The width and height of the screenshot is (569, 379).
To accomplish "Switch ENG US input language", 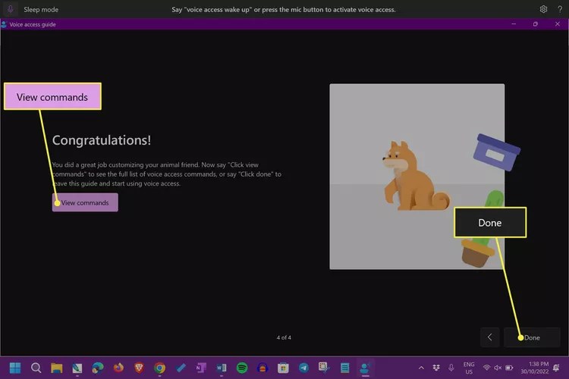I will point(469,368).
